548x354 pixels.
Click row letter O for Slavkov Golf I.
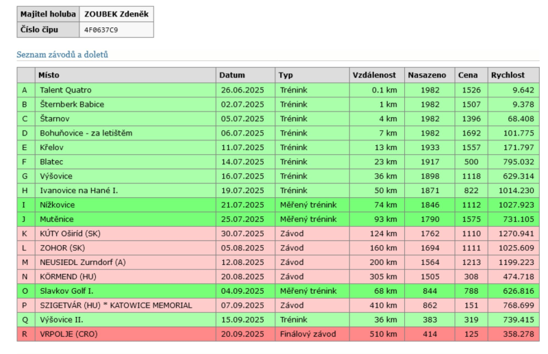25,291
